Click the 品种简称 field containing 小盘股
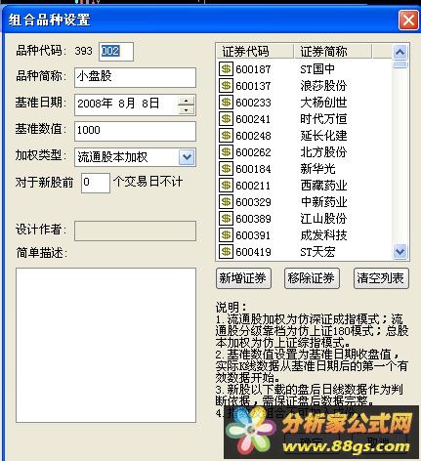 [135, 77]
